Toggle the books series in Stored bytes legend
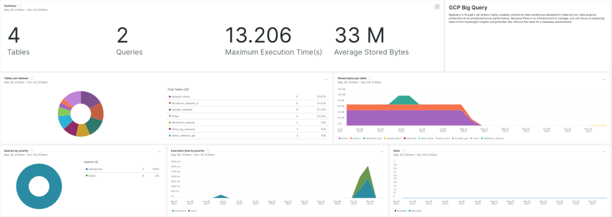 point(343,138)
